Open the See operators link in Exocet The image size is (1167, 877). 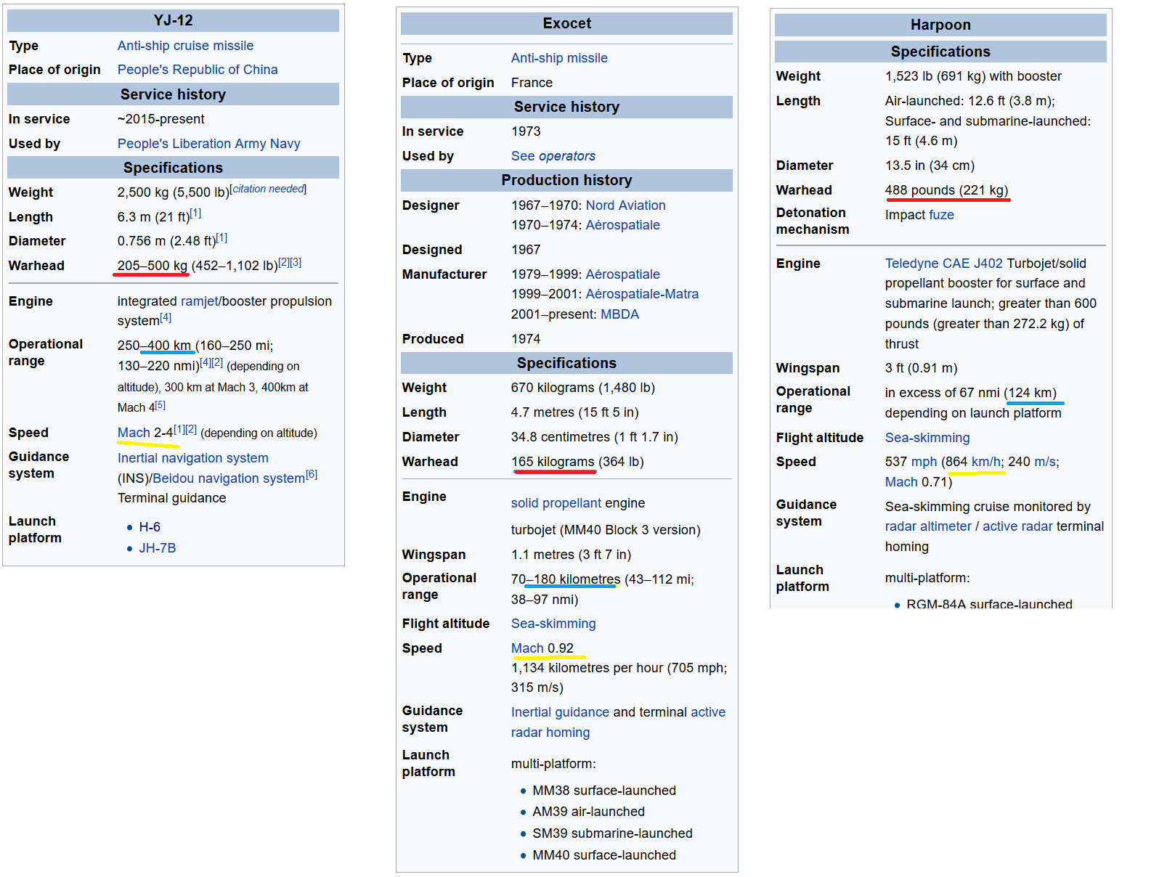pos(553,156)
